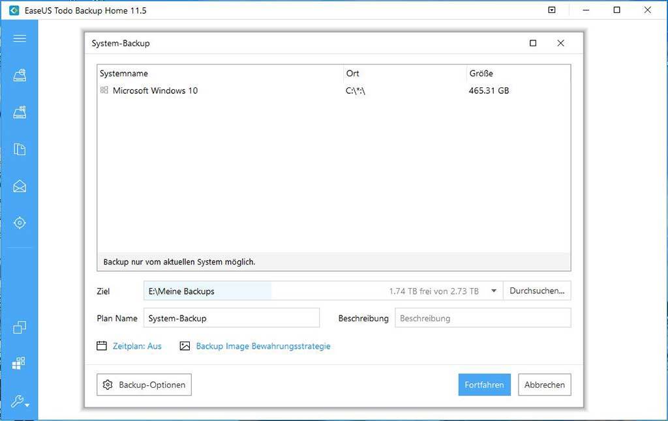The height and width of the screenshot is (421, 668).
Task: Open Backup Image Bewahrungsstrategie link
Action: point(264,346)
